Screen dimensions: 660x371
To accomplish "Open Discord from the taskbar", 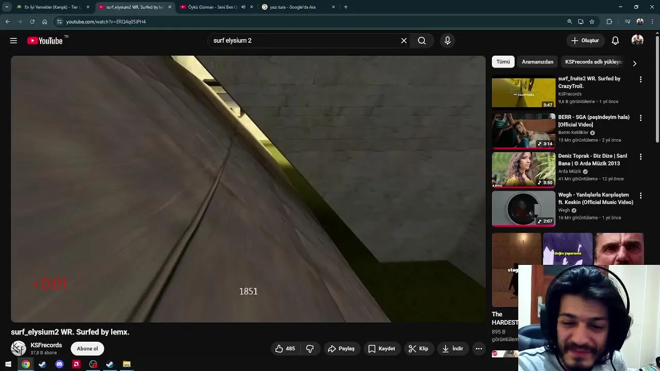I will (x=59, y=364).
